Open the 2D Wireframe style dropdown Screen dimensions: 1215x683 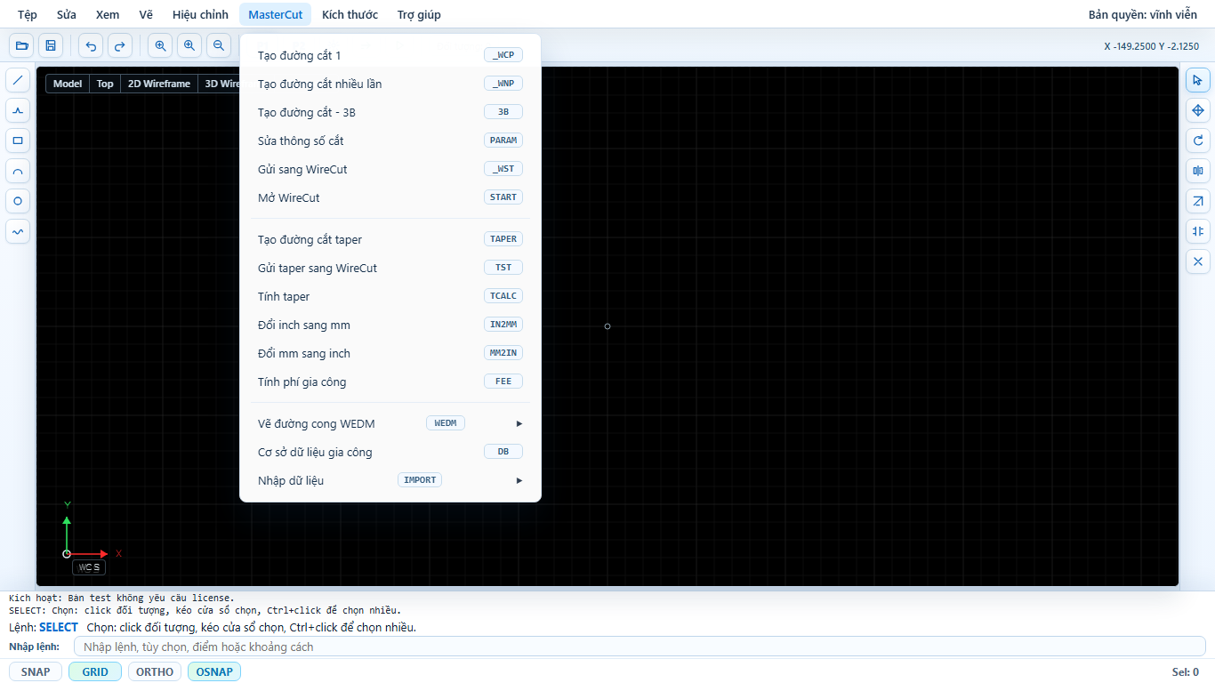[x=159, y=84]
